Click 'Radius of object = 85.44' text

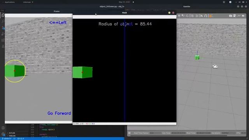[125, 24]
